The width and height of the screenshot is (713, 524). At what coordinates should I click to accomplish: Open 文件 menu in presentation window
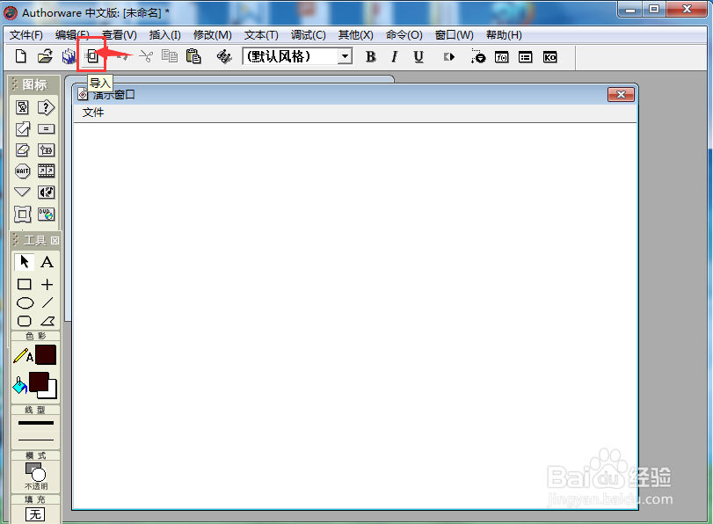(93, 113)
